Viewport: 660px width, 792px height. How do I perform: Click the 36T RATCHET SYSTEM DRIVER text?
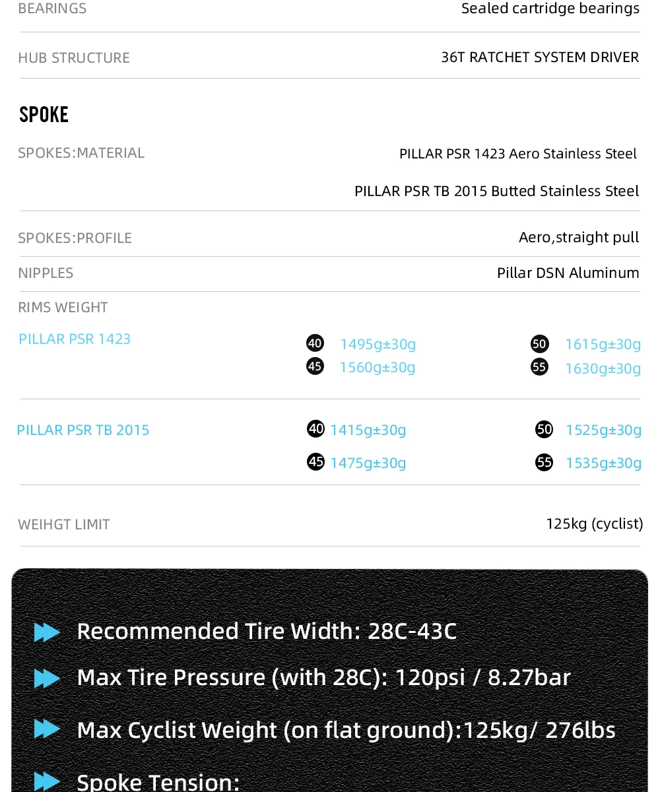pyautogui.click(x=540, y=57)
